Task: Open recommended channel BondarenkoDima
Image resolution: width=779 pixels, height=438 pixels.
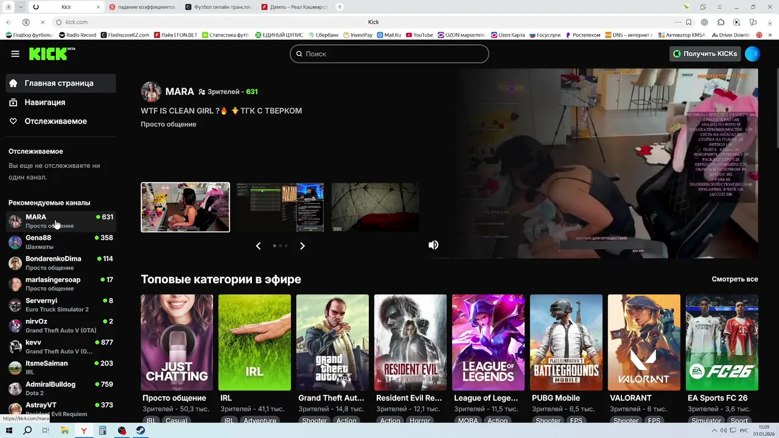Action: pos(61,263)
